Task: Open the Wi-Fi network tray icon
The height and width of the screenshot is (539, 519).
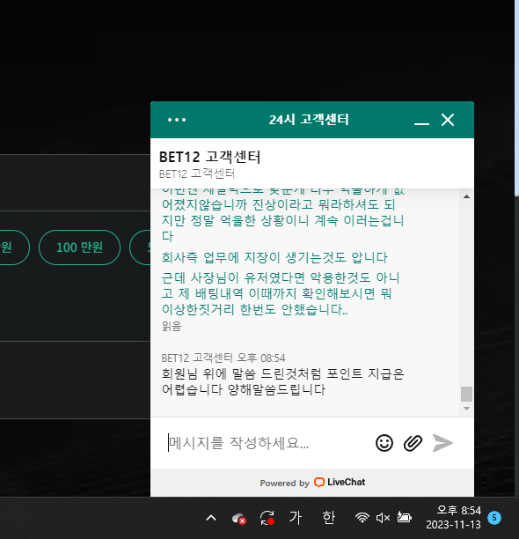Action: [x=362, y=517]
